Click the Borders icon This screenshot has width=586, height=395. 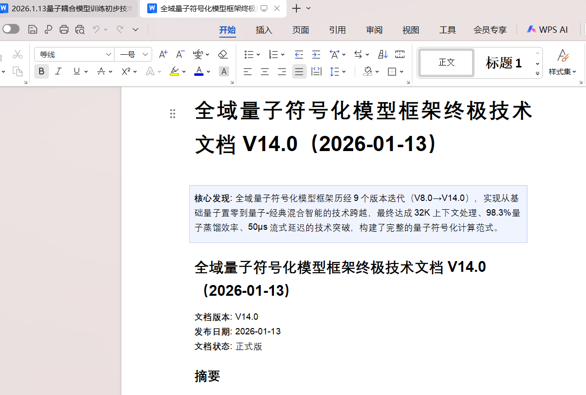[x=392, y=71]
